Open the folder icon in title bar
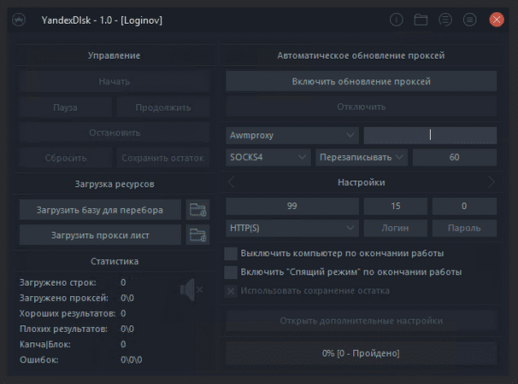The width and height of the screenshot is (518, 384). coord(421,20)
